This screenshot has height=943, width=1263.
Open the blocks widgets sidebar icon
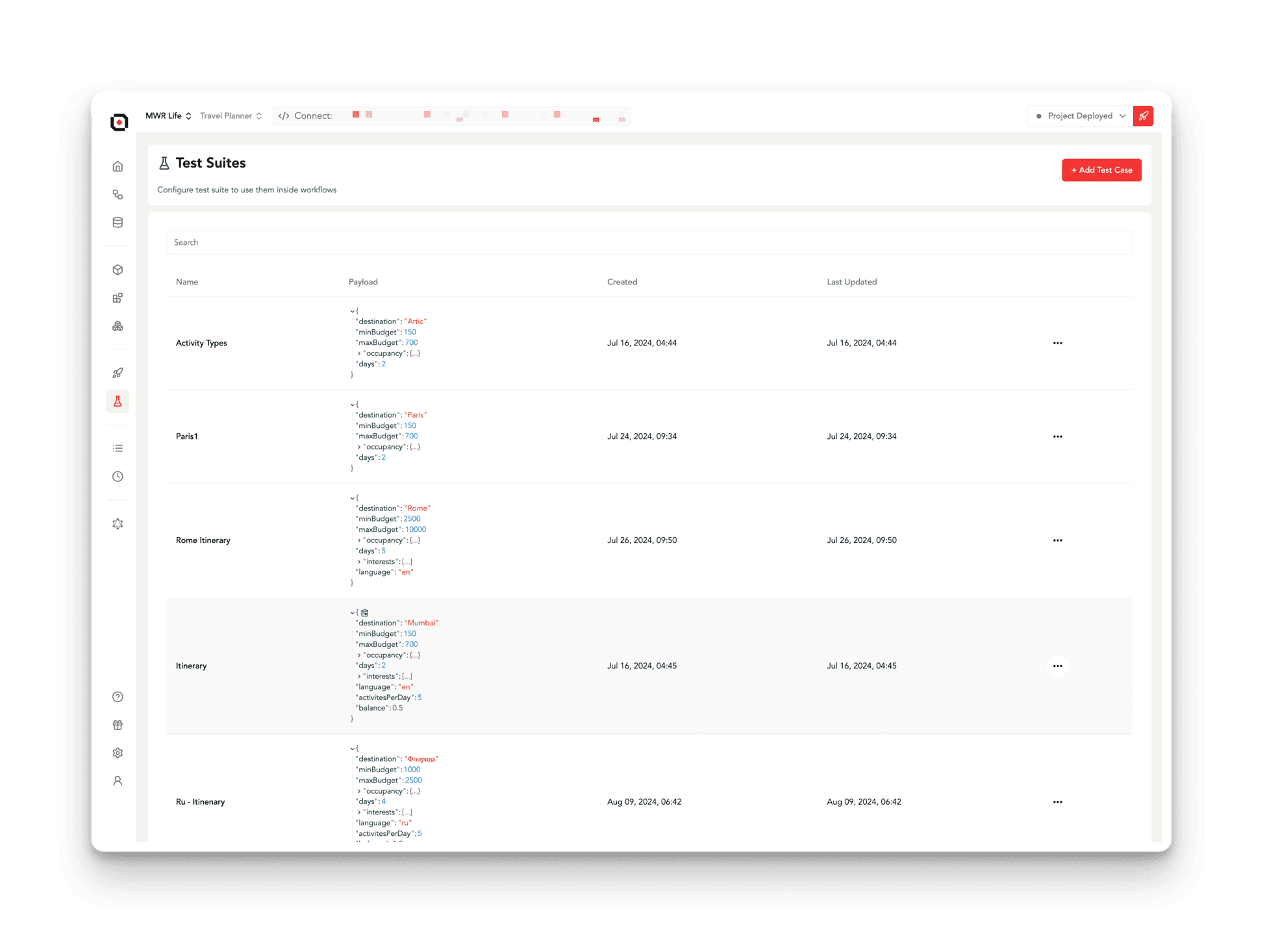point(118,298)
